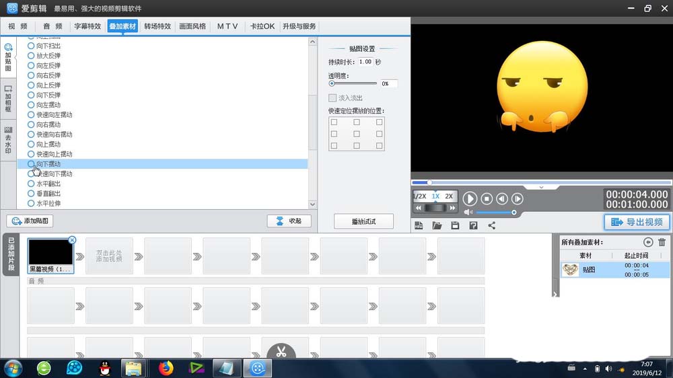The width and height of the screenshot is (673, 378).
Task: Delete overlay material with trash icon
Action: [x=662, y=242]
